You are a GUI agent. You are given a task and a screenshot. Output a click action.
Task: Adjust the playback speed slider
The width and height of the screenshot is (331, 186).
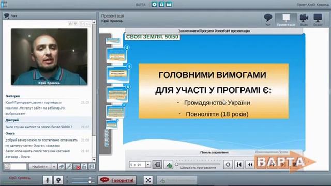[198, 164]
